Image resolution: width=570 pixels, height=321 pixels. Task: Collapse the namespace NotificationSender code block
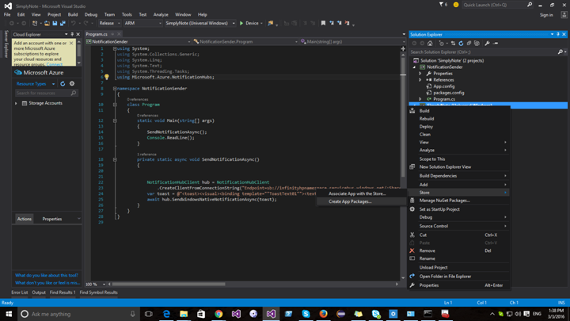pos(114,89)
